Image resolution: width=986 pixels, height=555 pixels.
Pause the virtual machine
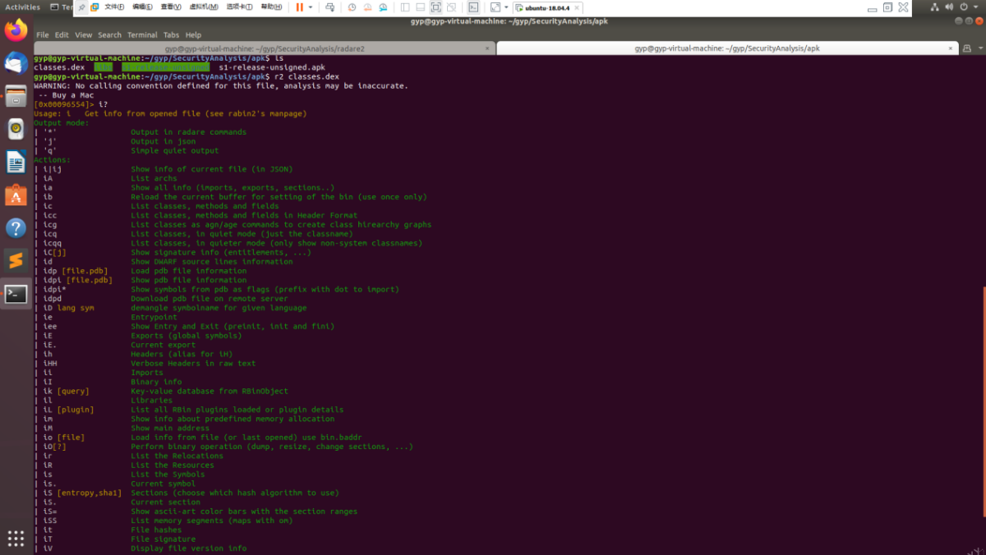coord(299,7)
